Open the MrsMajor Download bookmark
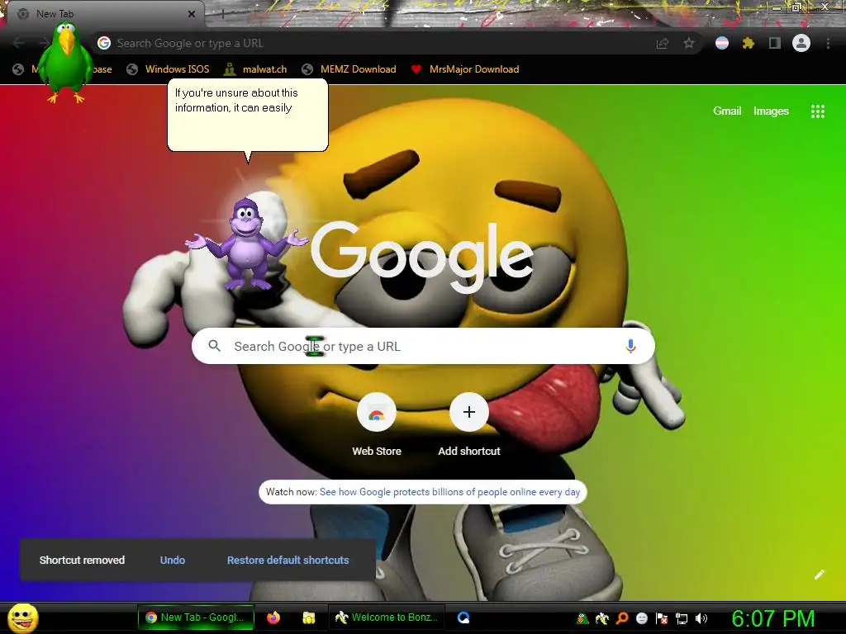846x634 pixels. coord(465,69)
